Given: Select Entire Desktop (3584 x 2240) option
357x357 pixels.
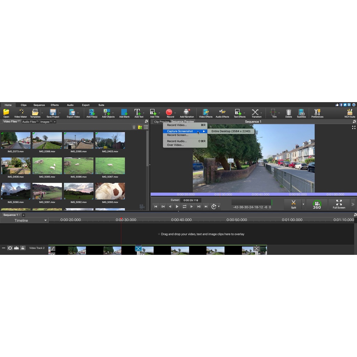Looking at the screenshot, I should 231,131.
